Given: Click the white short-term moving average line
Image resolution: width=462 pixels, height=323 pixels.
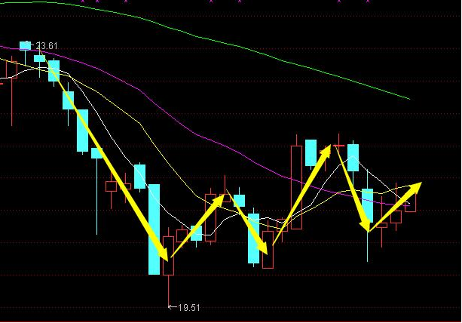Looking at the screenshot, I should coord(97,113).
